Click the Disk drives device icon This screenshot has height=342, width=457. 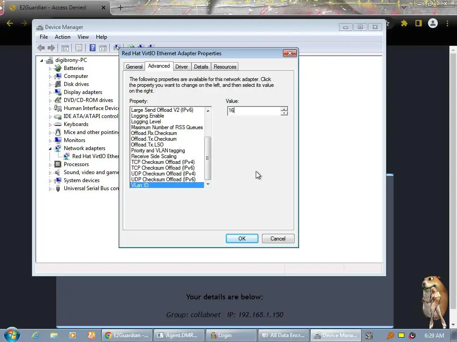58,84
